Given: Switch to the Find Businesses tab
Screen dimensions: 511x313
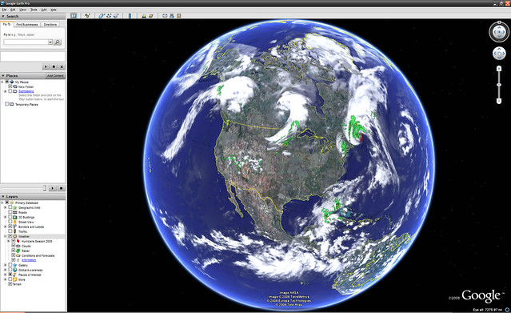Looking at the screenshot, I should pyautogui.click(x=27, y=25).
